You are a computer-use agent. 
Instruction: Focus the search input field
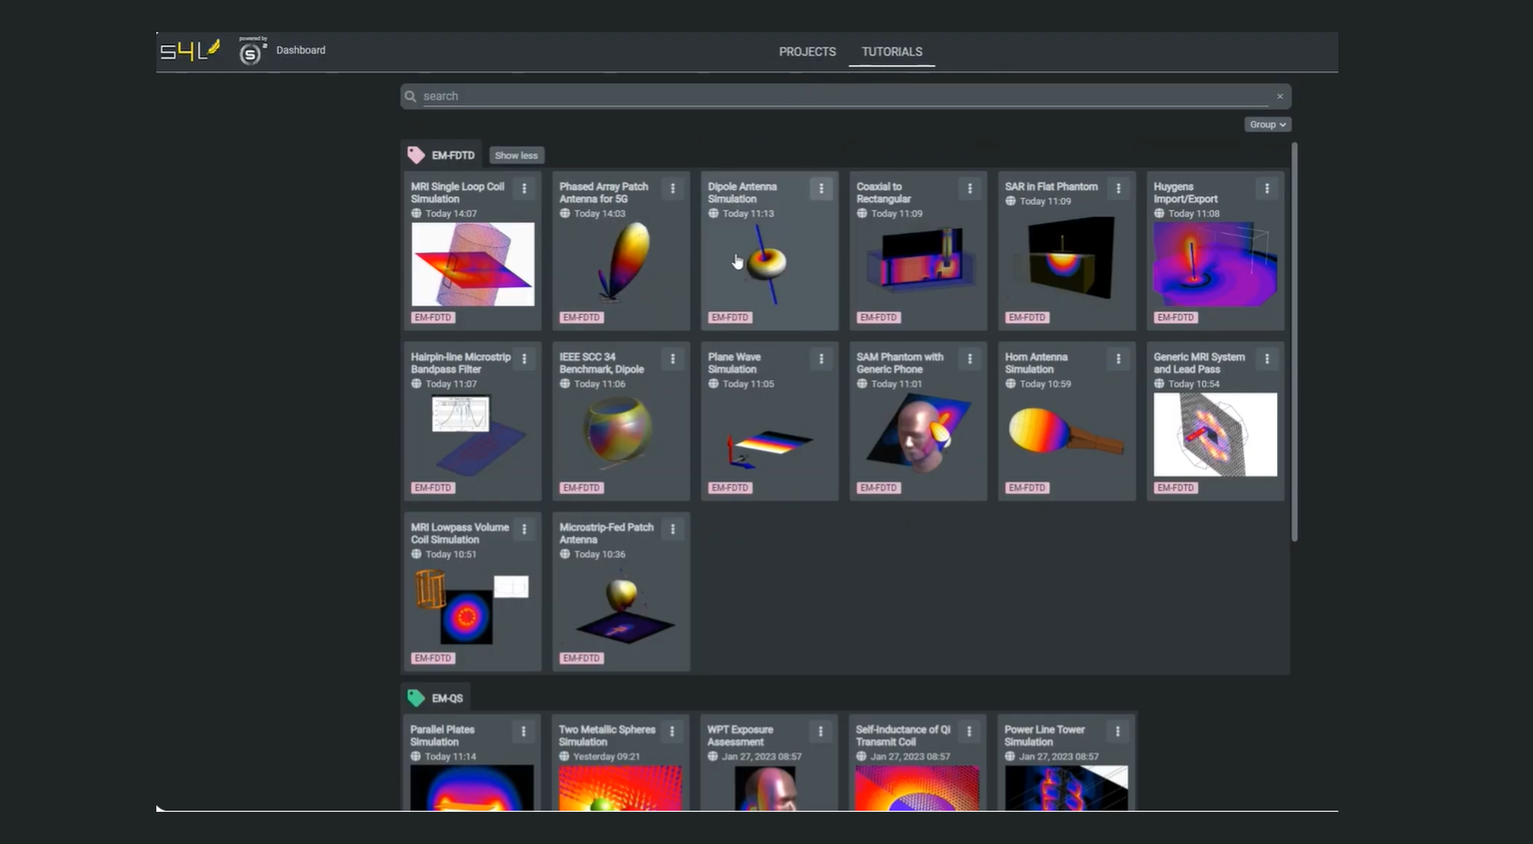(845, 97)
